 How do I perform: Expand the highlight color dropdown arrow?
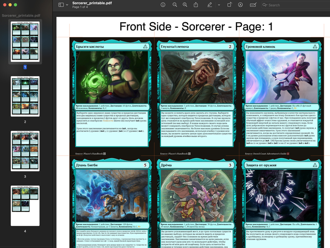(219, 5)
